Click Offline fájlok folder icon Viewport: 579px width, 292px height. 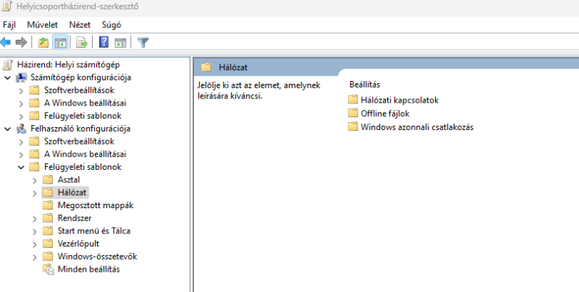353,113
